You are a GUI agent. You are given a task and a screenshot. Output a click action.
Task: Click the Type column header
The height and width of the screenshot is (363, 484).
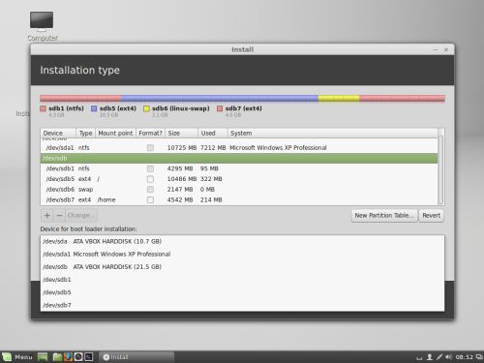point(85,133)
